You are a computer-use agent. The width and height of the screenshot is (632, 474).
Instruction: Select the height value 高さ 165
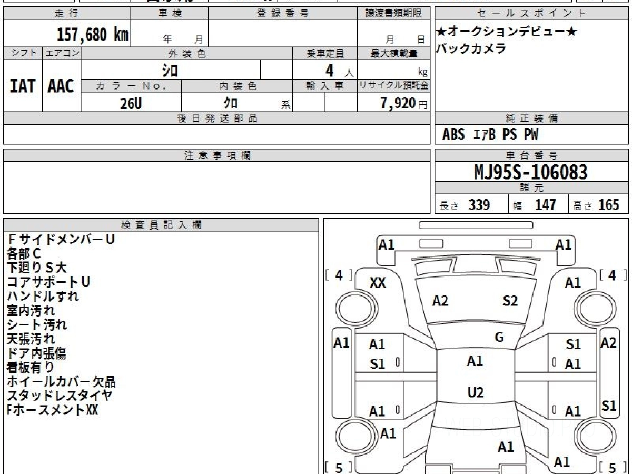[596, 205]
